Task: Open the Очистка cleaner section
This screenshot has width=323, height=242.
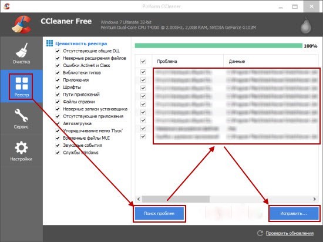Action: click(21, 53)
